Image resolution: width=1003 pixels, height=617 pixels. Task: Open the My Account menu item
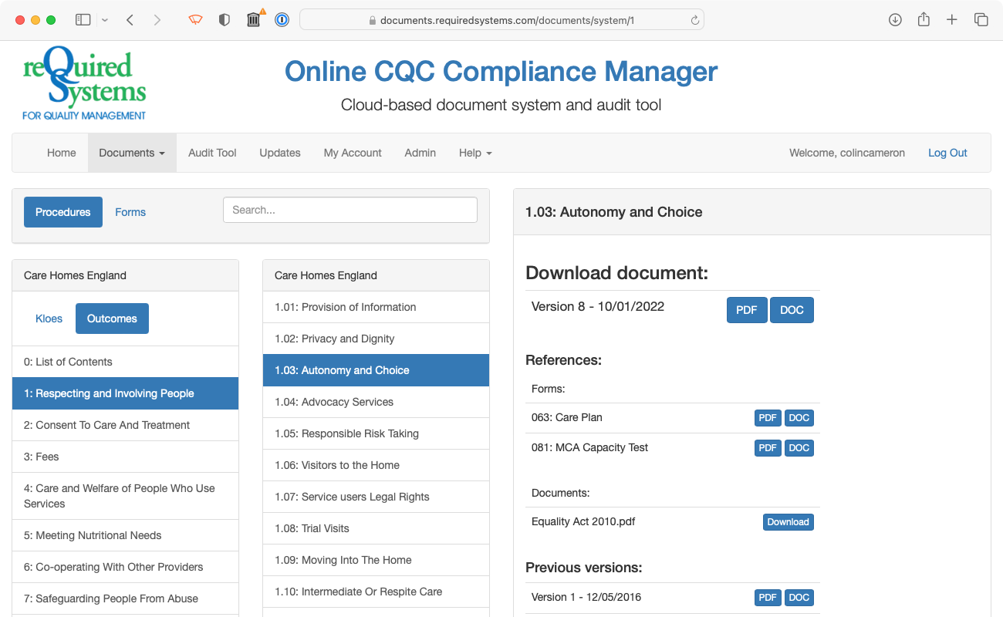click(353, 153)
